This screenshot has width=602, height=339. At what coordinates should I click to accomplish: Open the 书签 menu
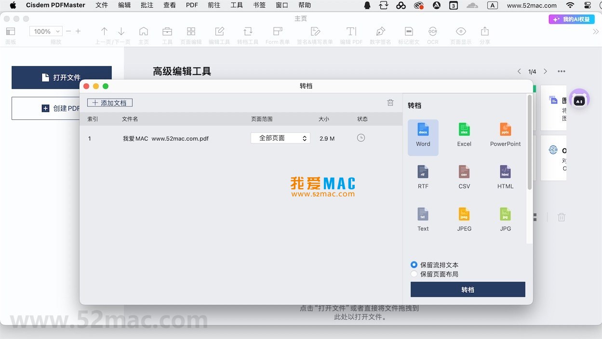pyautogui.click(x=259, y=5)
